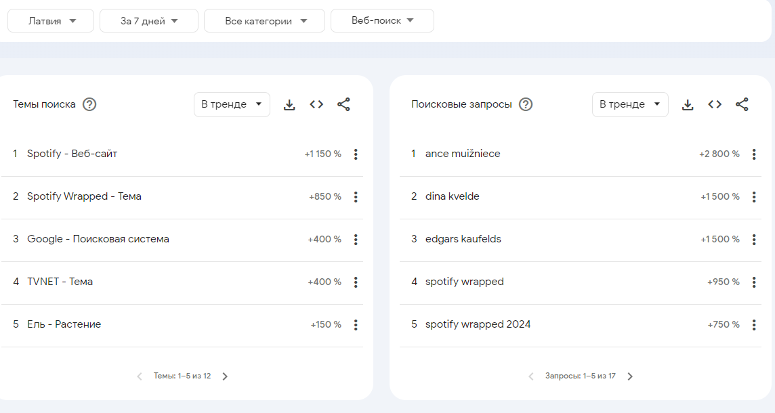The image size is (775, 413).
Task: Open embed code for Поисковые запросы panel
Action: click(715, 104)
